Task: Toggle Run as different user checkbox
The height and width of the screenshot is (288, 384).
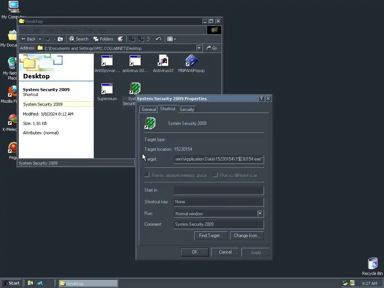Action: pyautogui.click(x=215, y=175)
